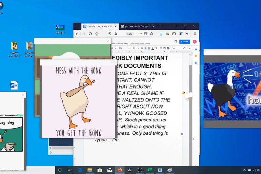
Task: Open page actions three-dot menu
Action: click(x=140, y=34)
